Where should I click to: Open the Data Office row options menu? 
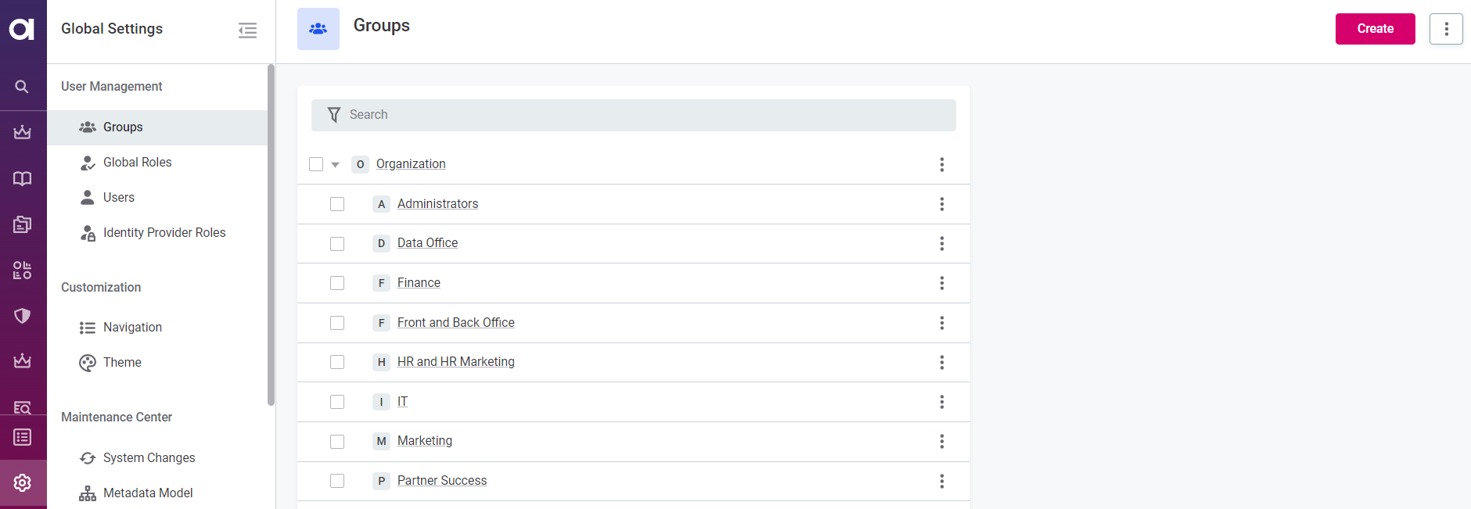[941, 244]
